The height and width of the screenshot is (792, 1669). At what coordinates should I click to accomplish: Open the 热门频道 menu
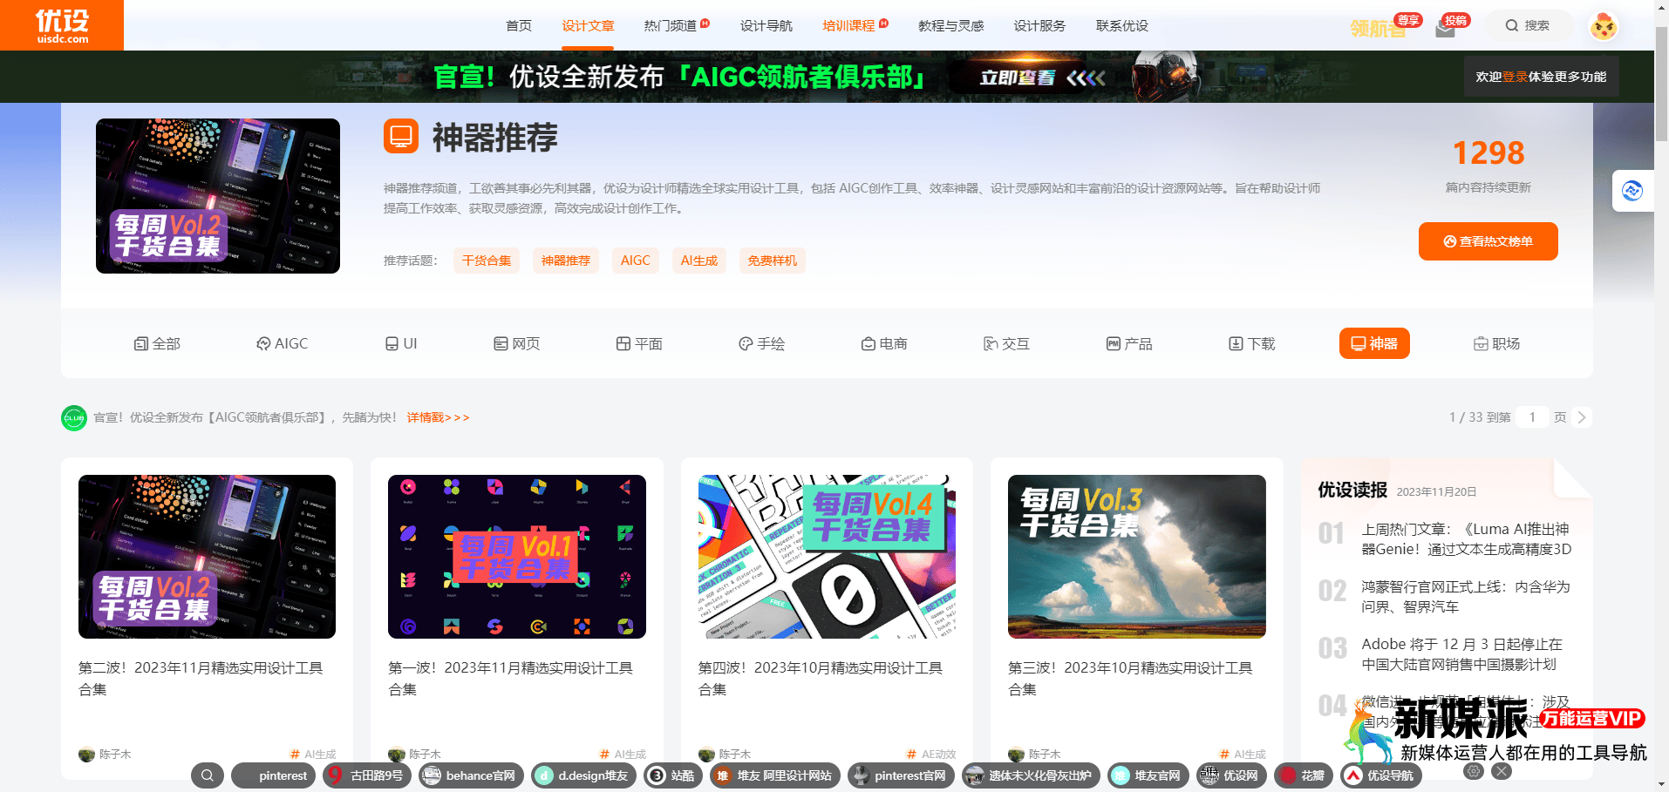pos(671,26)
